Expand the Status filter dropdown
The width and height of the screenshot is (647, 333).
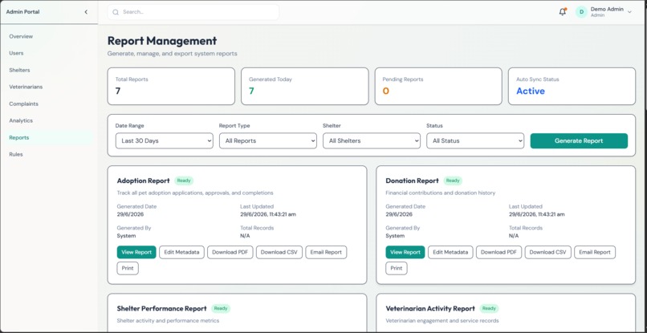click(475, 140)
